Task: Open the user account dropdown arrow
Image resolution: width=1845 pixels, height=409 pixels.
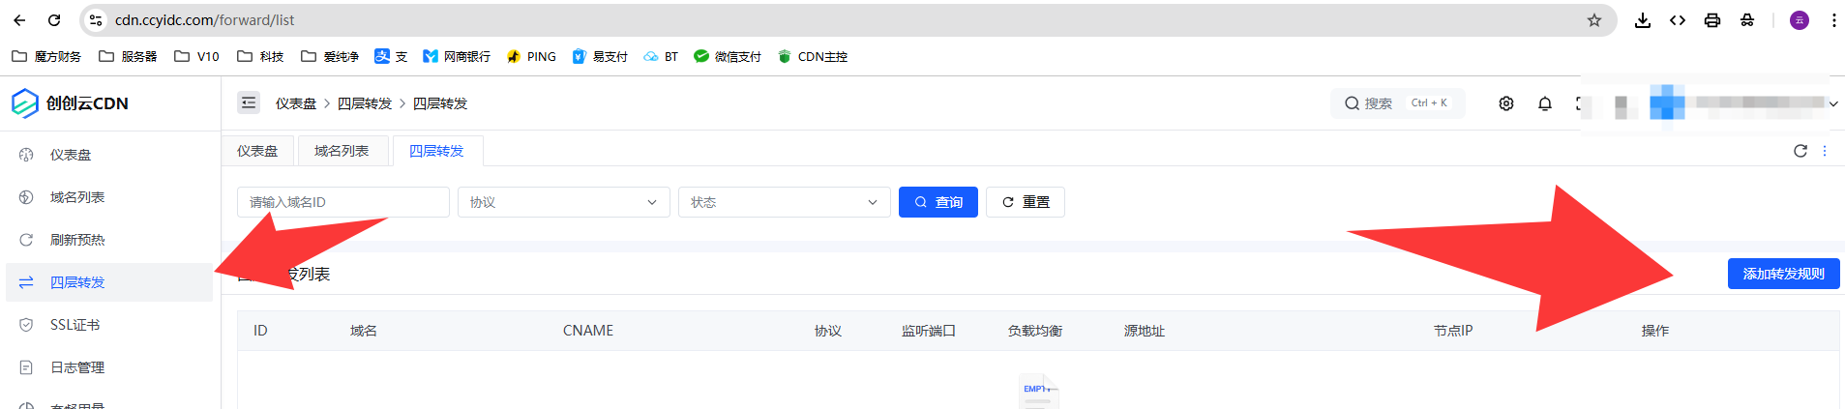Action: (1833, 103)
